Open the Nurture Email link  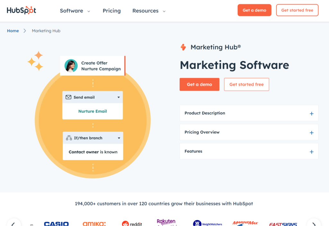click(93, 111)
